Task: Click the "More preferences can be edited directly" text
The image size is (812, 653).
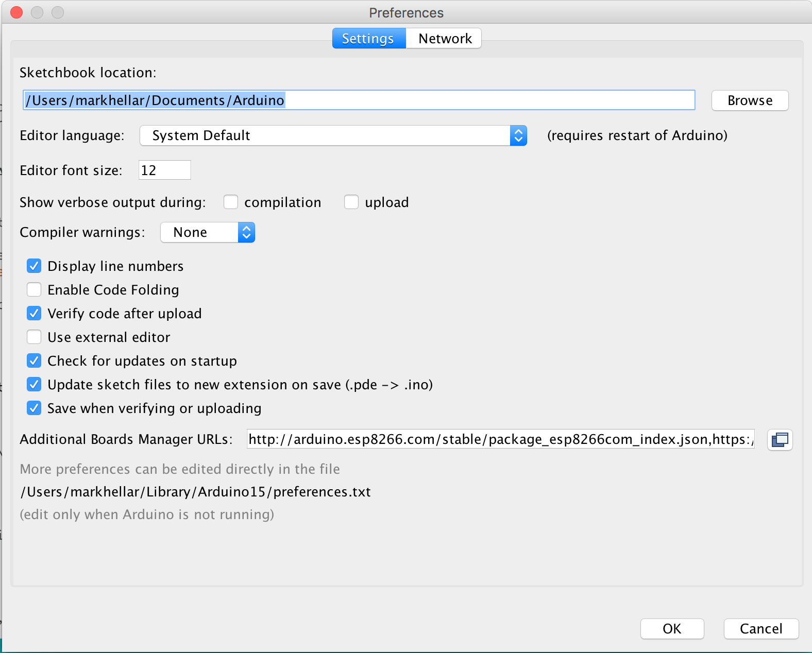Action: (180, 469)
